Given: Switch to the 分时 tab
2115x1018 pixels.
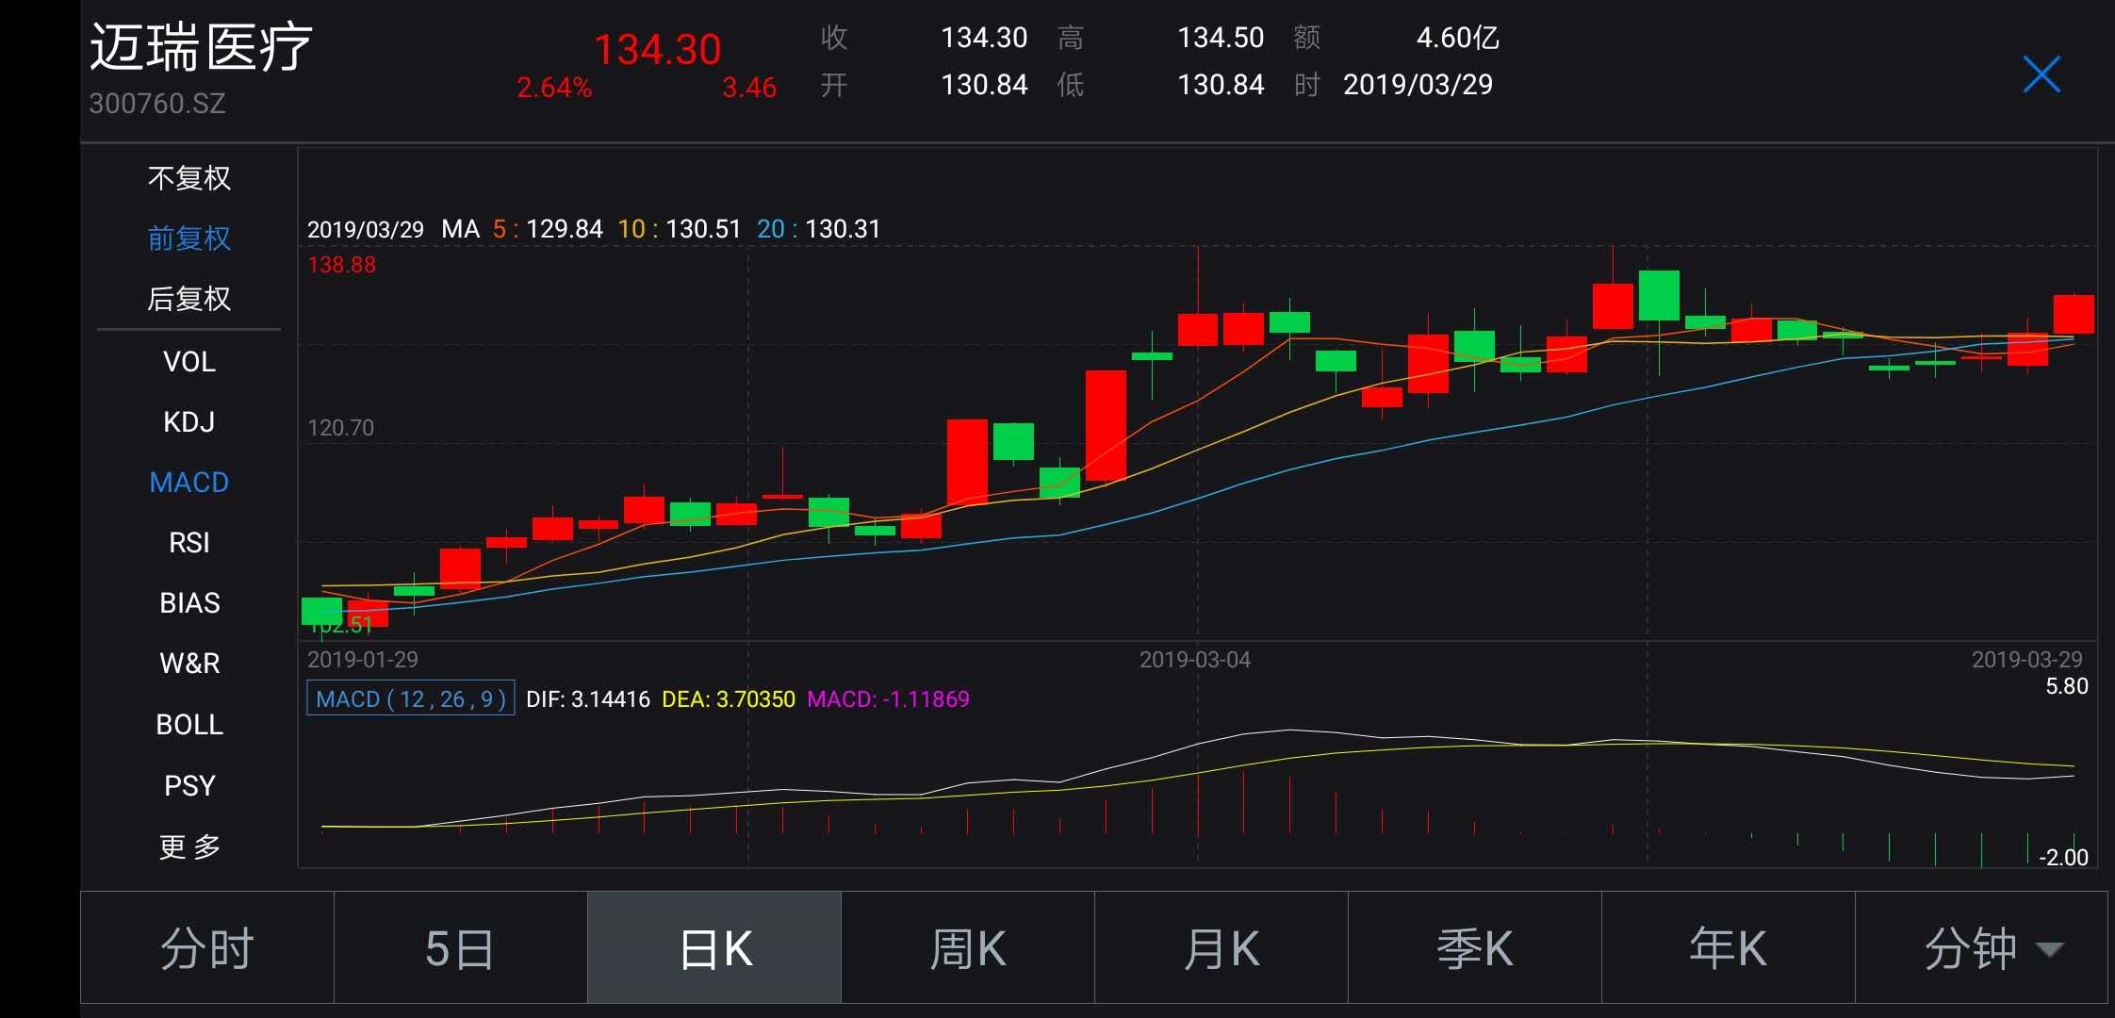Looking at the screenshot, I should [x=207, y=948].
